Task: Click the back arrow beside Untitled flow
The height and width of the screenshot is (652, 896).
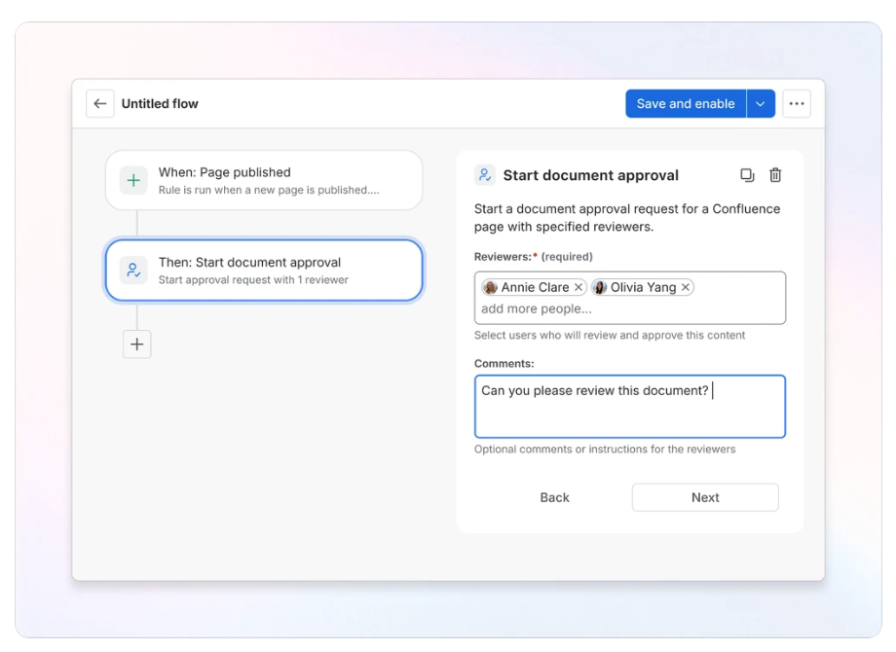Action: click(x=100, y=104)
